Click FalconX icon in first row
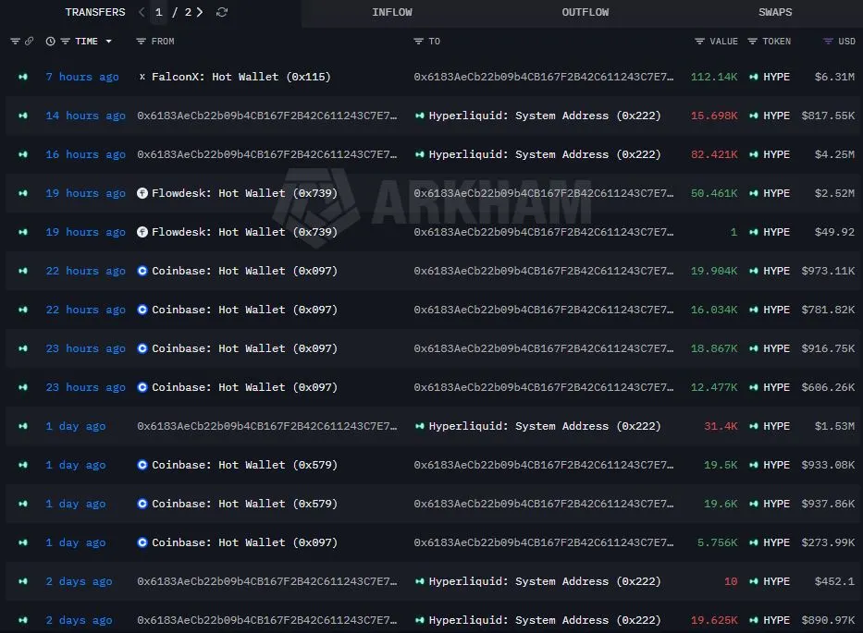This screenshot has width=863, height=633. 142,77
